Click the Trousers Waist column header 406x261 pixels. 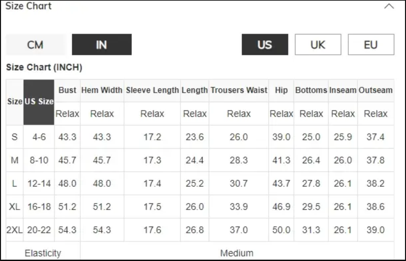click(x=239, y=90)
